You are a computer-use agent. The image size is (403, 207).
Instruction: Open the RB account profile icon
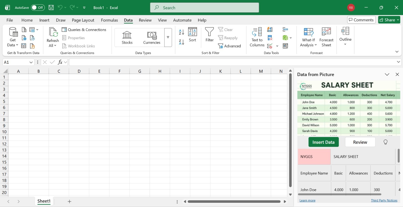click(x=351, y=8)
